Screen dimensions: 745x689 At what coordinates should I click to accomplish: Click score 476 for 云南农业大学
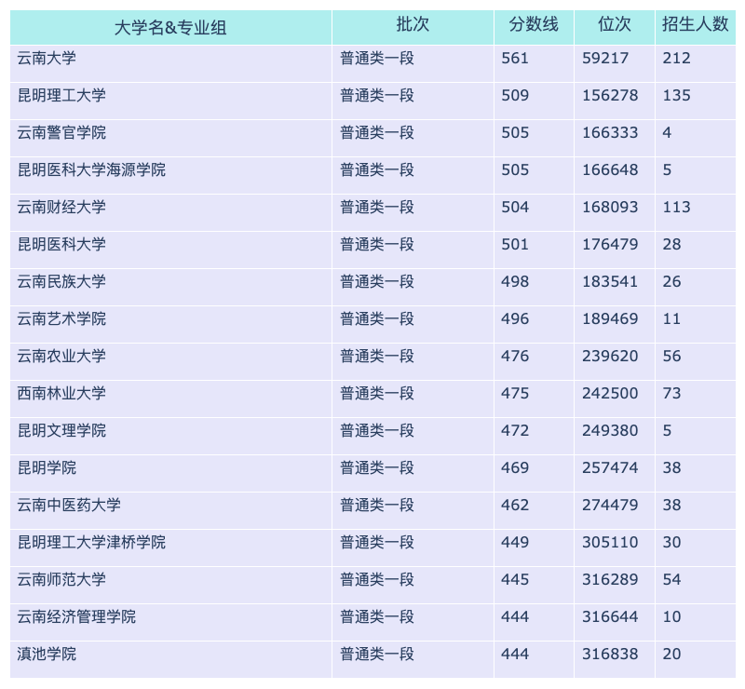[x=515, y=357]
